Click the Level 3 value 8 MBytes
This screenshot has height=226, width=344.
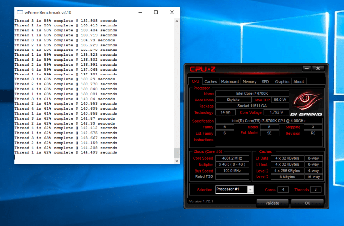[x=287, y=177]
